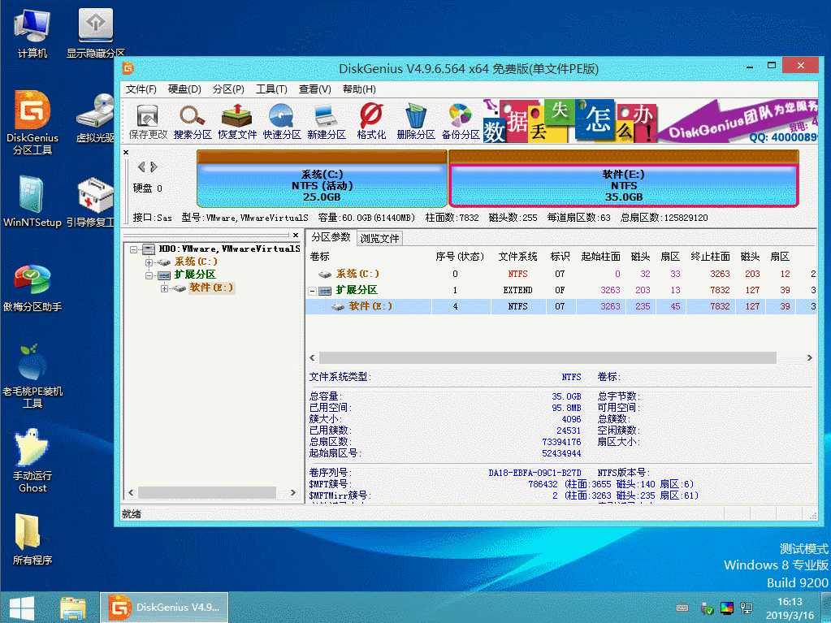The width and height of the screenshot is (831, 623).
Task: Click the 删除分区 delete partition icon
Action: point(416,121)
